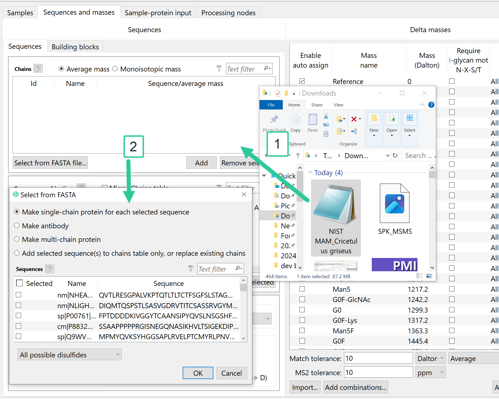This screenshot has width=499, height=399.
Task: Click the magnifier icon in the Chains text filter
Action: 267,68
